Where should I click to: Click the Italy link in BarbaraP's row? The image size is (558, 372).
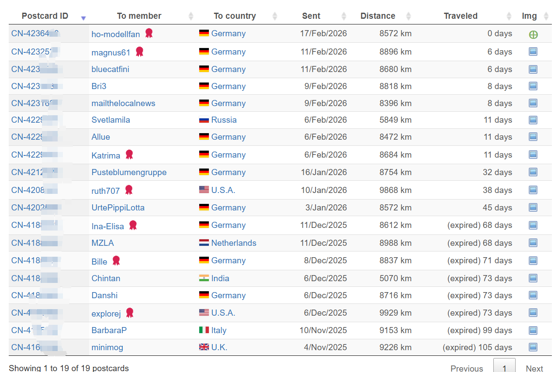point(218,331)
